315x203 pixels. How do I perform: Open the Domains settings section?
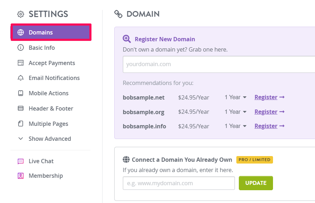[51, 32]
